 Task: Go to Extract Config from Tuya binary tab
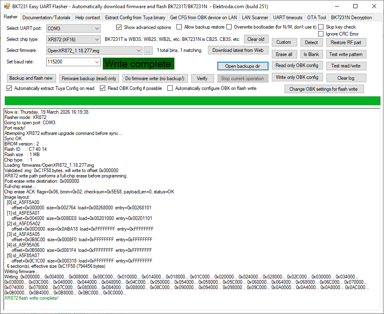click(135, 18)
